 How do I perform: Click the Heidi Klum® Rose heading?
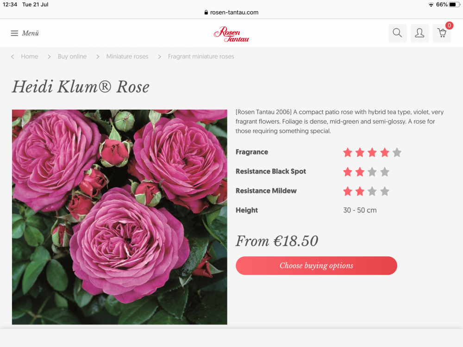pos(81,87)
